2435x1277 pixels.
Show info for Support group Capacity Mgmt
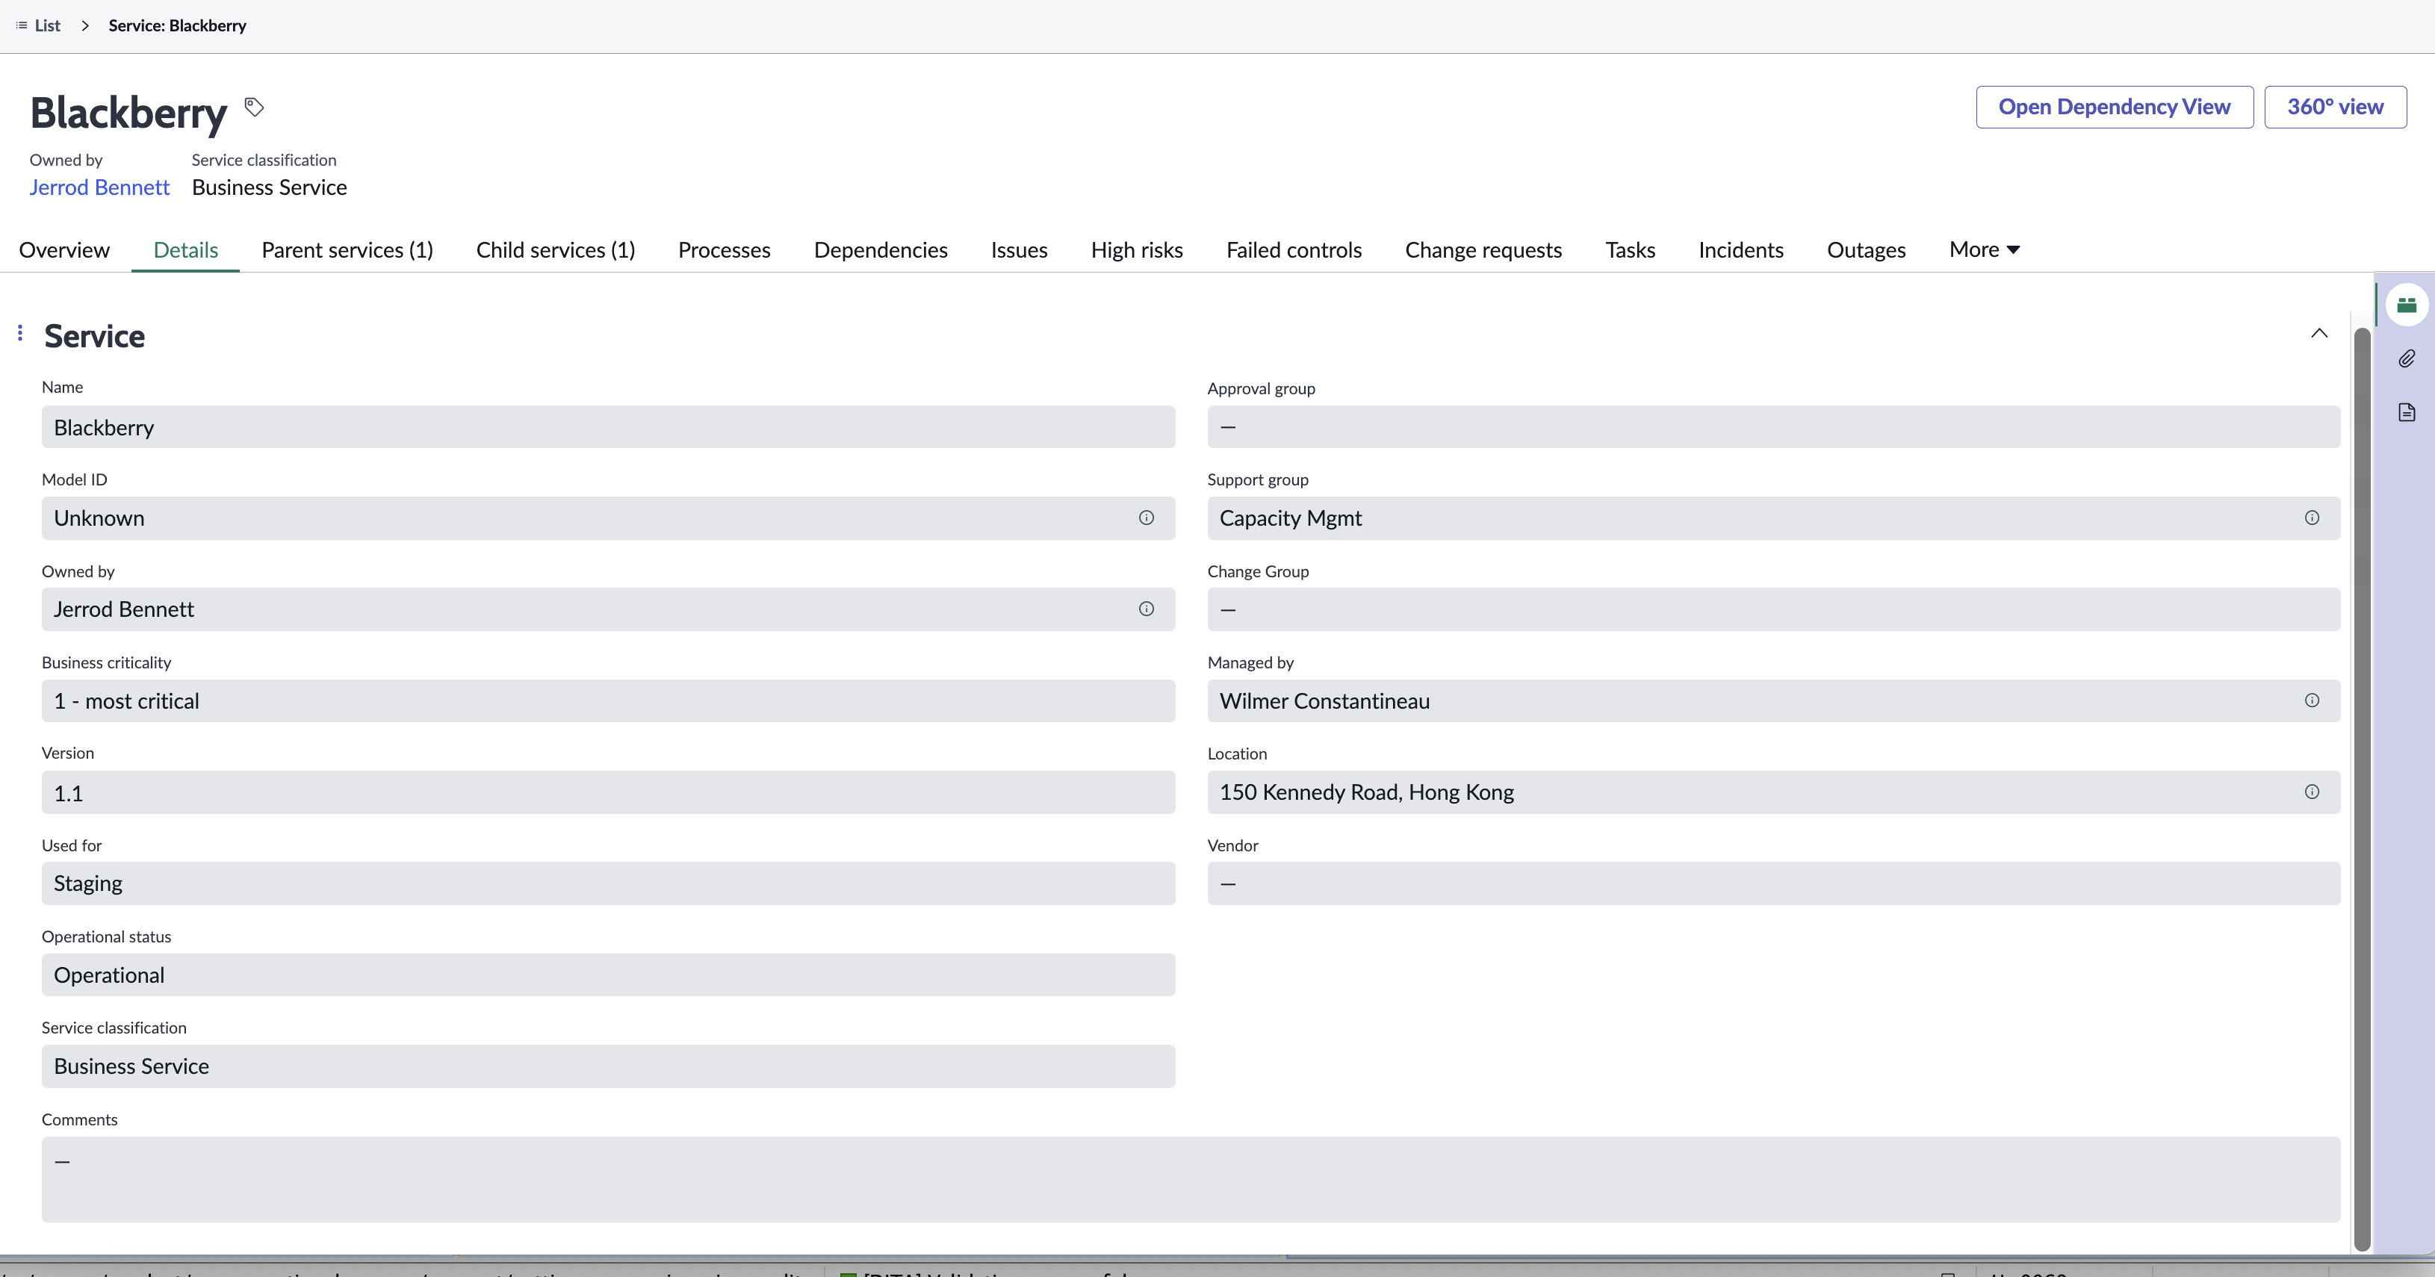coord(2311,518)
